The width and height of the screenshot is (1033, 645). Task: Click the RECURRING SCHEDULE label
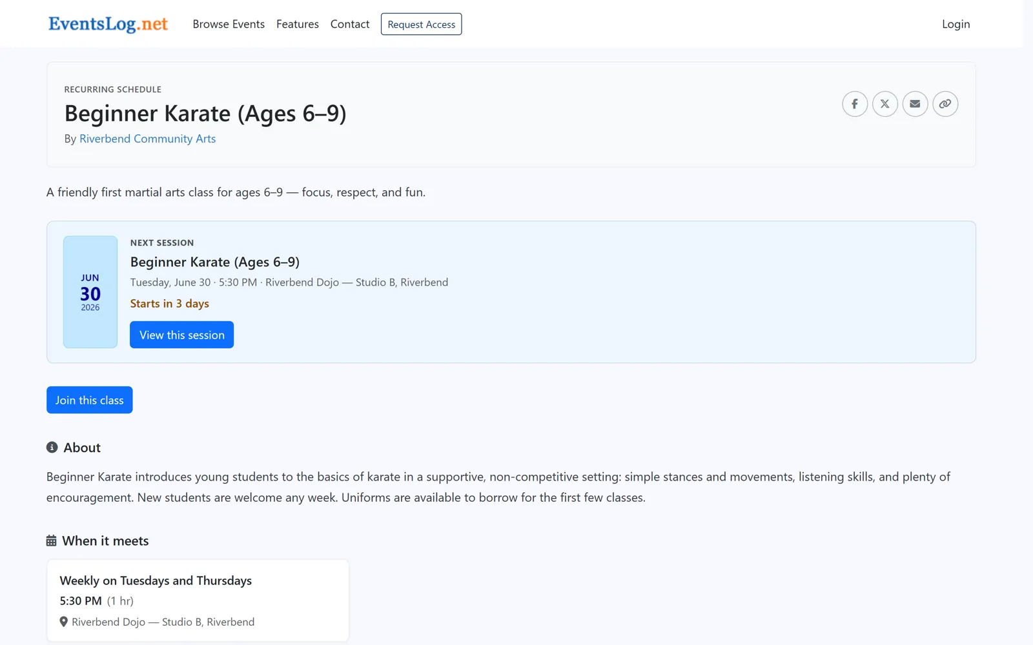[113, 89]
